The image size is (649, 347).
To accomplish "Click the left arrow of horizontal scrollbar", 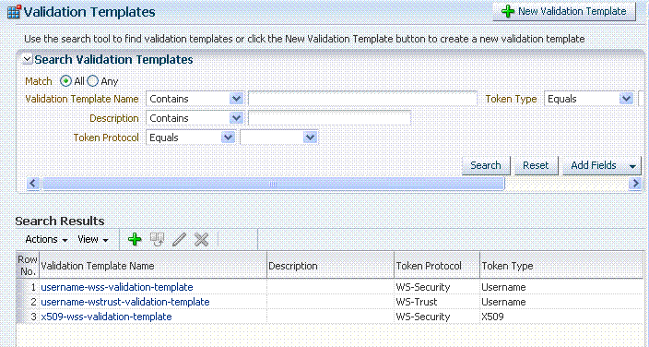I will point(33,184).
